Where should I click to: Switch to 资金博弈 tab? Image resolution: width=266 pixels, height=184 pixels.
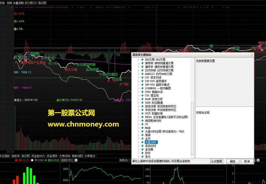pyautogui.click(x=52, y=156)
